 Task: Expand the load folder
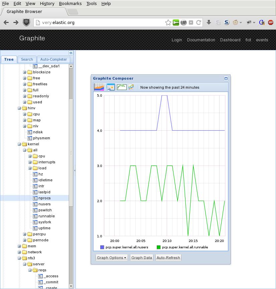(x=30, y=168)
